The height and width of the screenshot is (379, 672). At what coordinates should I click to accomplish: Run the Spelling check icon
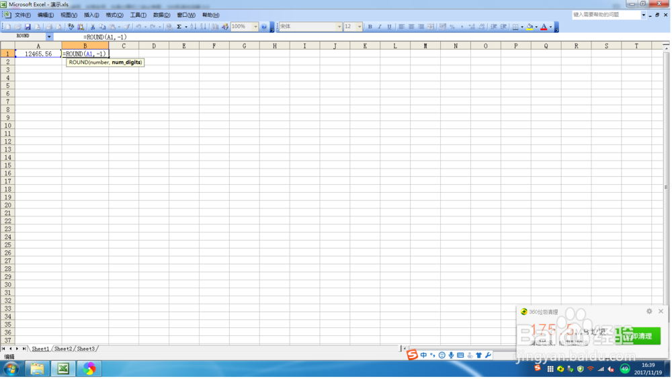tap(71, 27)
